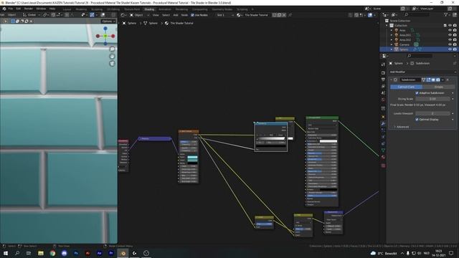
Task: Open Material properties tab icon
Action: coord(383,158)
